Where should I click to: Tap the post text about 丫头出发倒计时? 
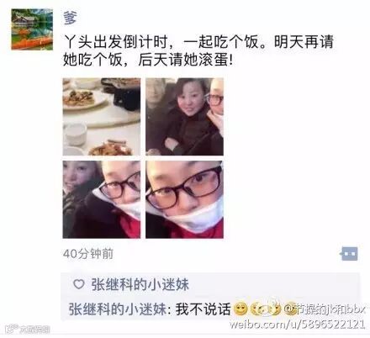pyautogui.click(x=198, y=50)
